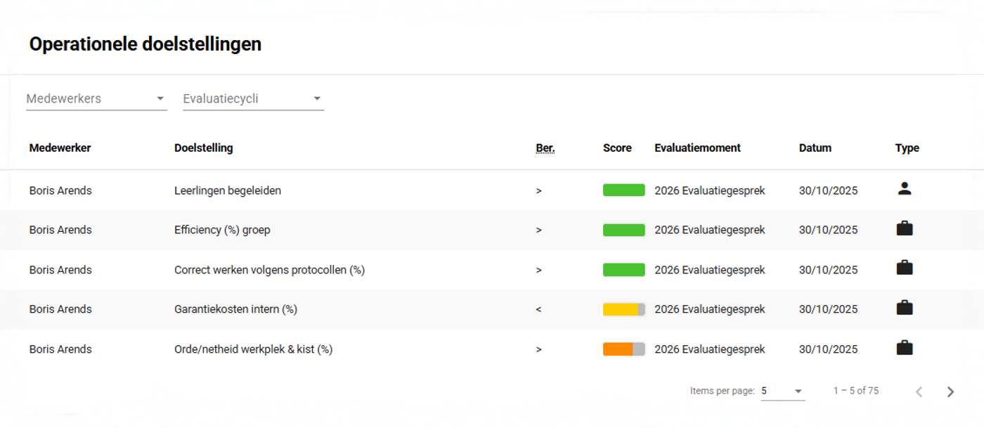Click the person icon for Leerlingen begeleiden
The image size is (984, 428).
[905, 188]
